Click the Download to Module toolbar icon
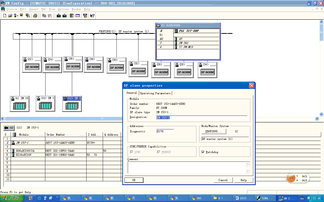This screenshot has width=324, height=202. coord(59,16)
